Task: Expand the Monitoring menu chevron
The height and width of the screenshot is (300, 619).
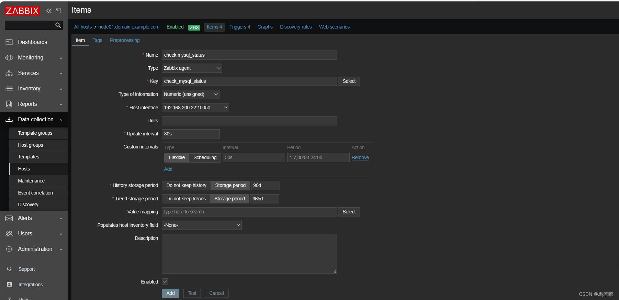Action: coord(61,58)
